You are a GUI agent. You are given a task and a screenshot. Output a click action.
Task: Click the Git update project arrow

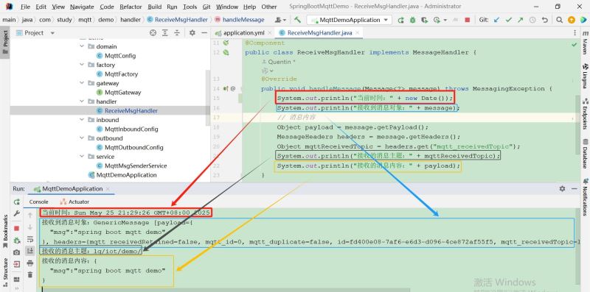pos(496,20)
